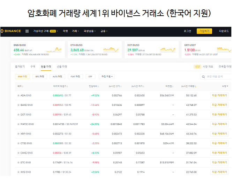Screen dimensions: 232x180
Task: Click the 로그인 link
Action: pyautogui.click(x=187, y=31)
